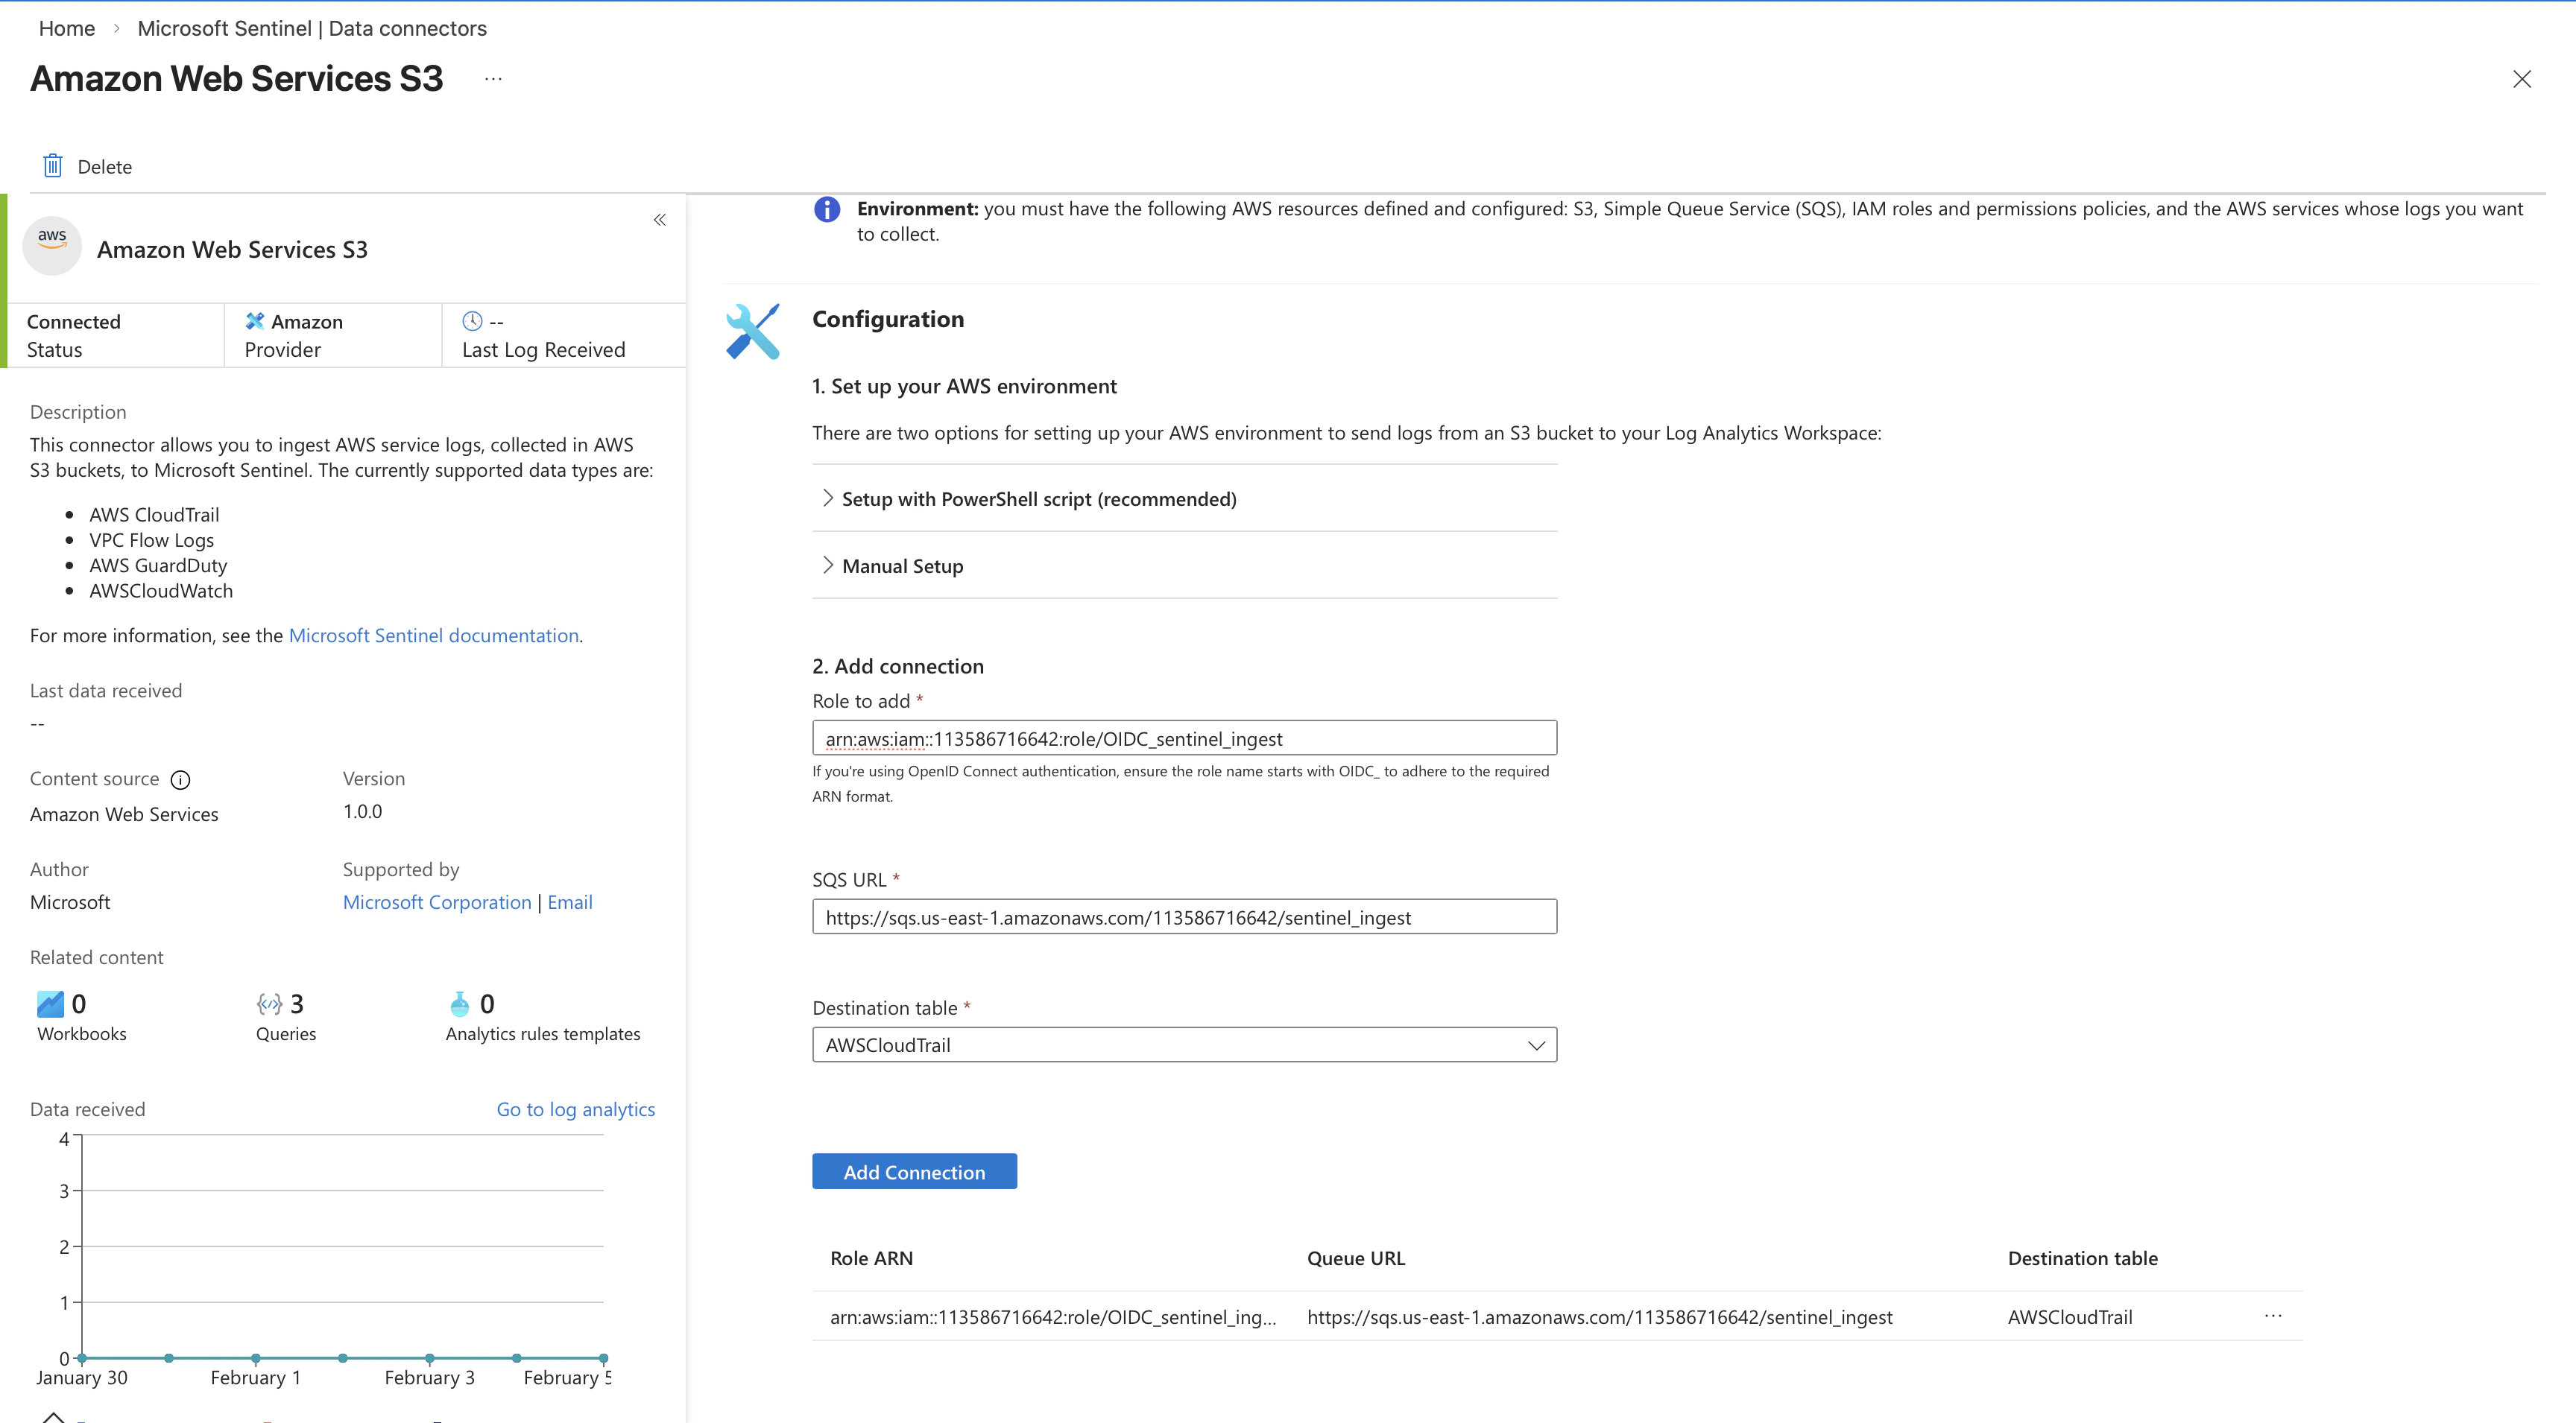Viewport: 2576px width, 1423px height.
Task: Open the Queries related content icon
Action: [x=269, y=1004]
